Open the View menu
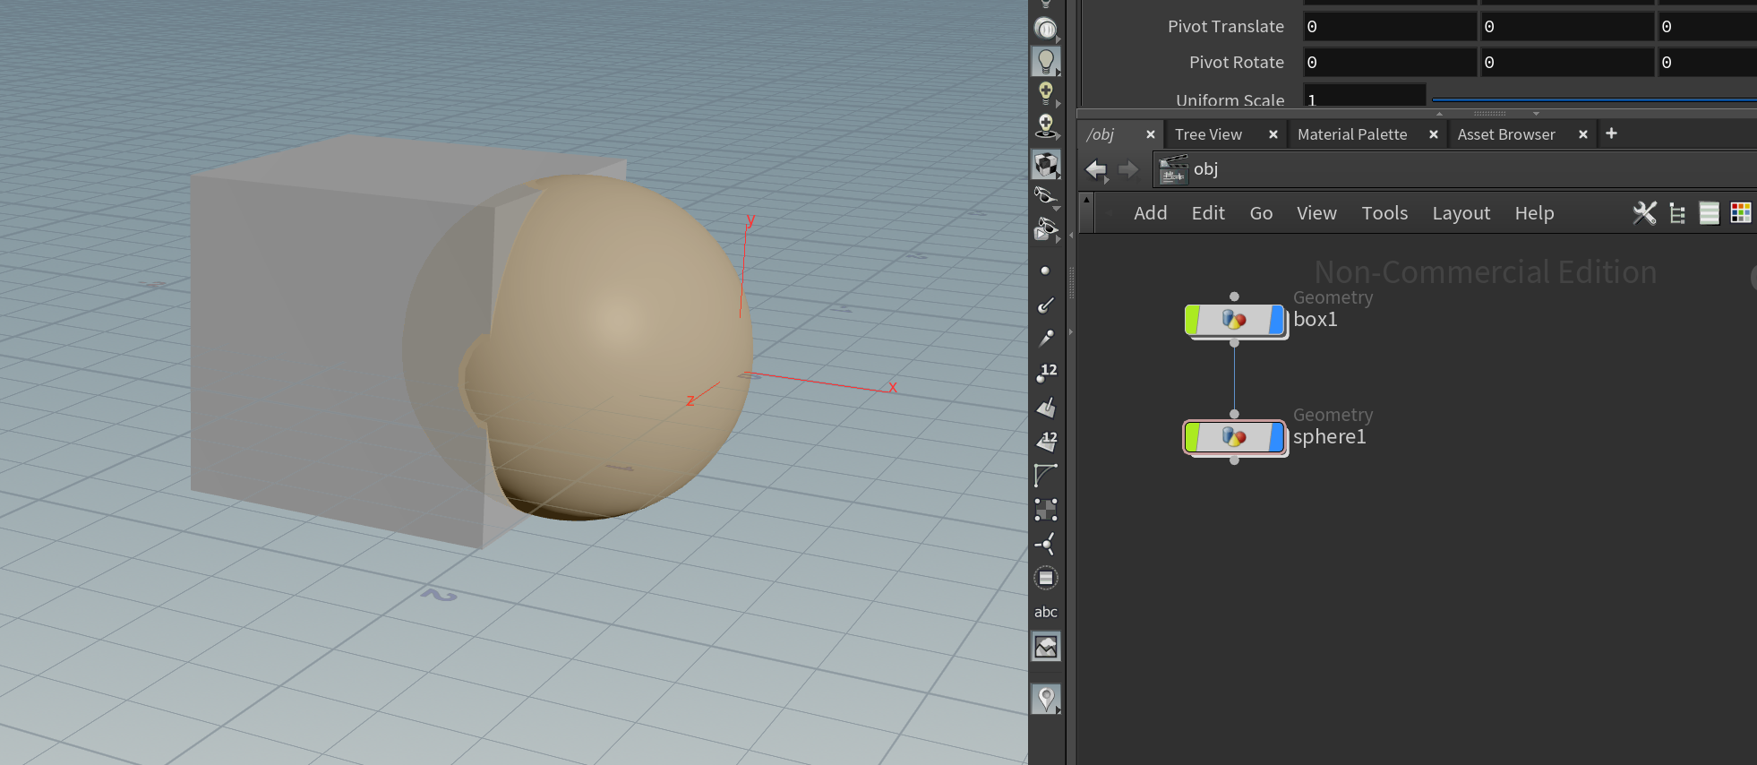The width and height of the screenshot is (1757, 765). coord(1316,213)
